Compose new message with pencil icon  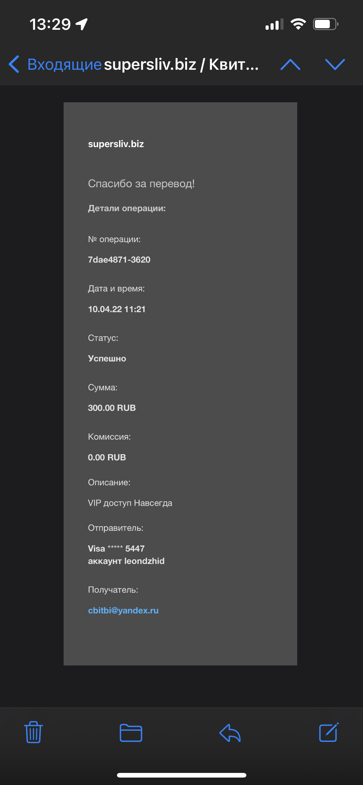[x=329, y=732]
